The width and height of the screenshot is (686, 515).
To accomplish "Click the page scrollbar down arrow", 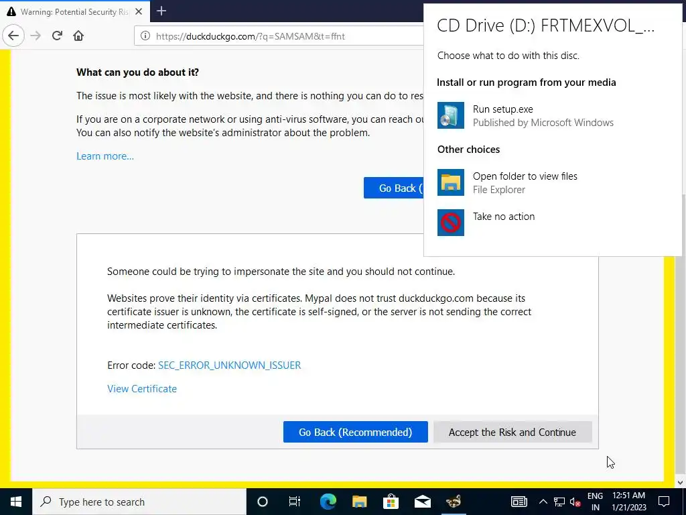I will coord(679,483).
